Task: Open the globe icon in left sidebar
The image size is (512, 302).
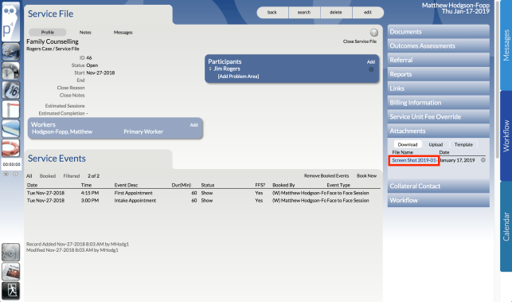Action: click(x=10, y=52)
